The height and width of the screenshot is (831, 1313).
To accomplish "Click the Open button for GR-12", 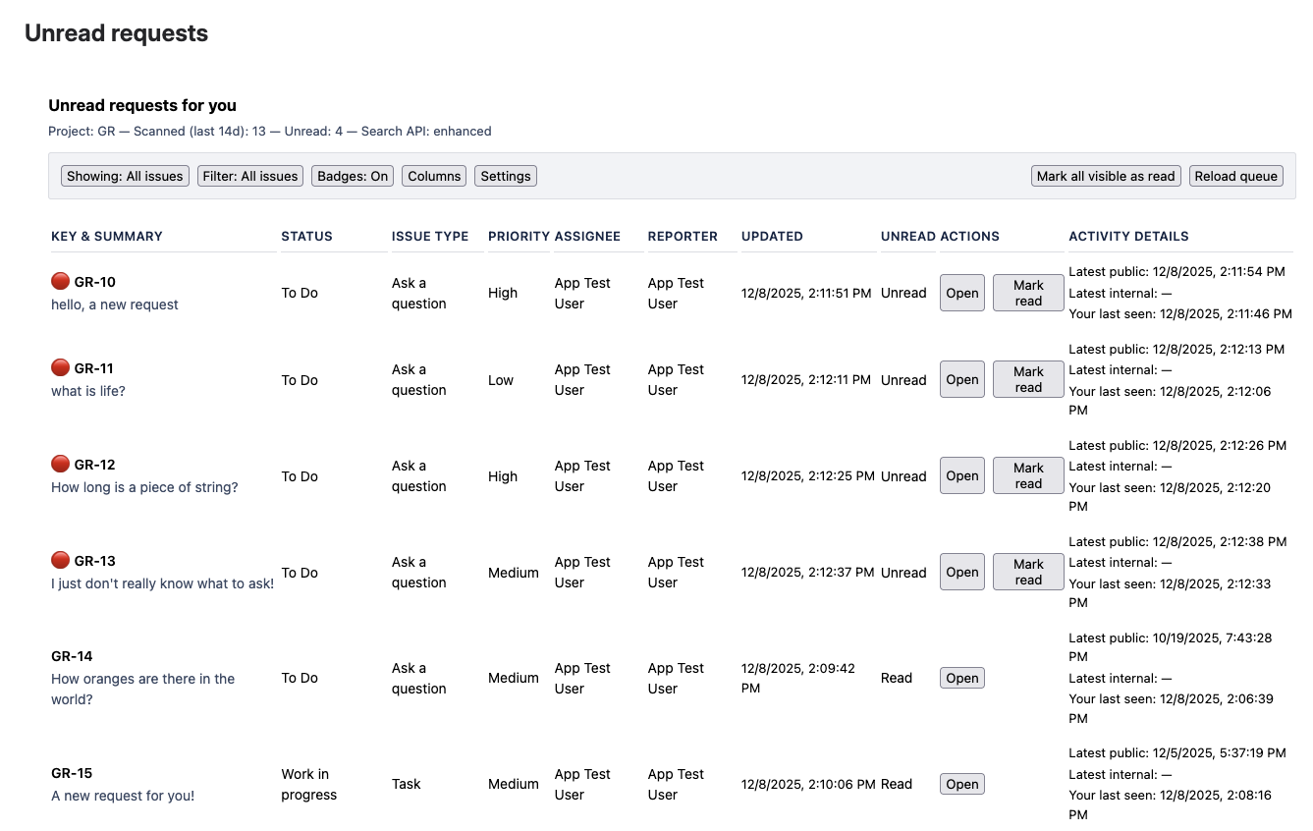I will tap(961, 475).
